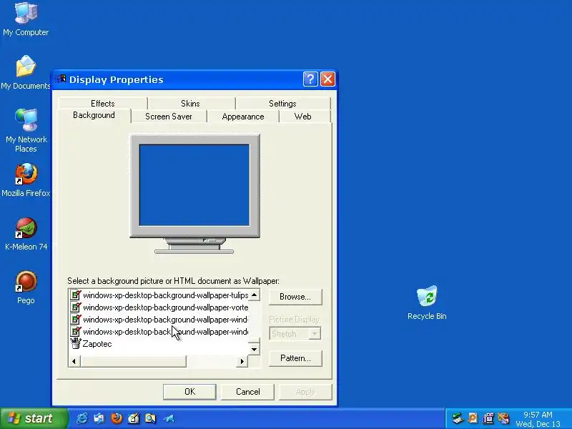Click the greyed-out Apply button

(x=305, y=392)
